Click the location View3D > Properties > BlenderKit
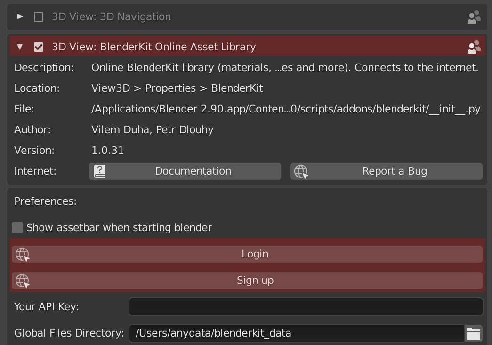492x345 pixels. click(177, 88)
